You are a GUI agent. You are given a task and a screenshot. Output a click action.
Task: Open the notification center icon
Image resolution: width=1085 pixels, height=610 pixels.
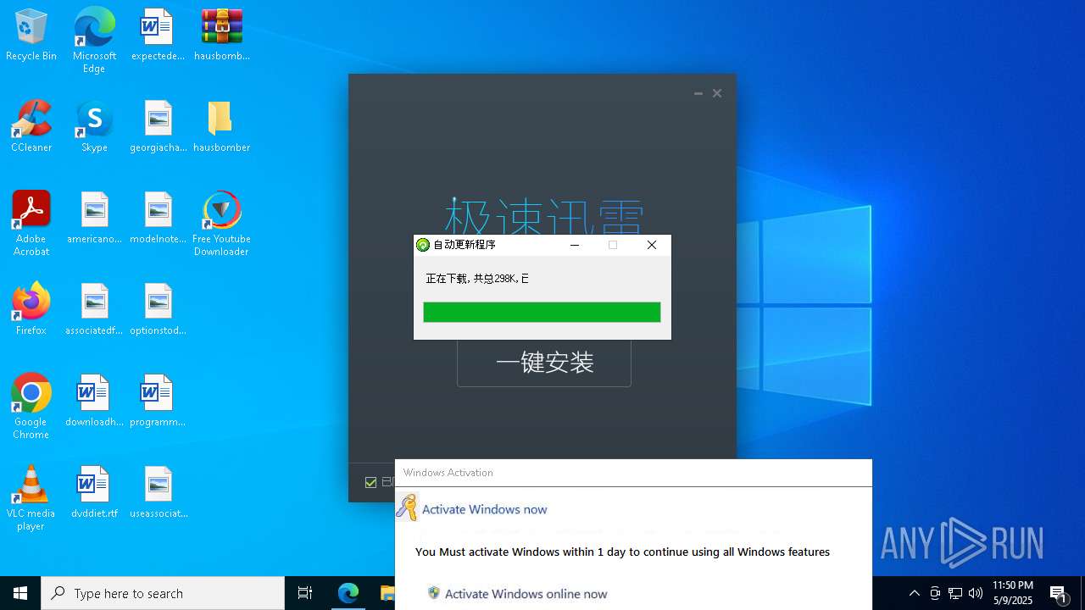1059,593
